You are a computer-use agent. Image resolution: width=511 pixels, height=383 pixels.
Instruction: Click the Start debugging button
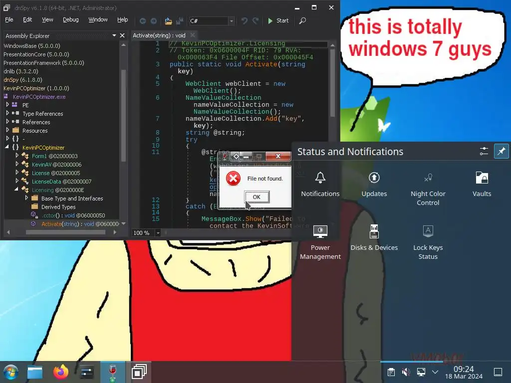coord(278,20)
